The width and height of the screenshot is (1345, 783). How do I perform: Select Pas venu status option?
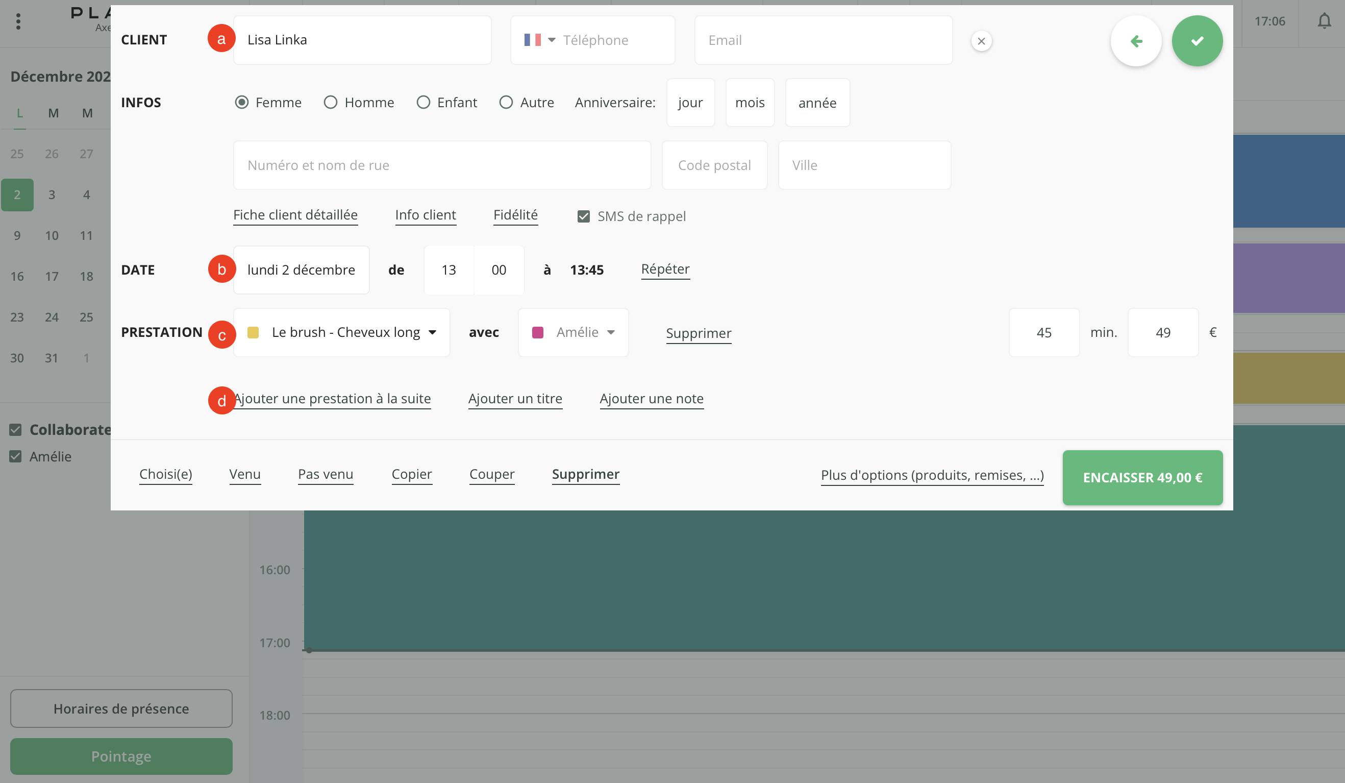pyautogui.click(x=325, y=474)
